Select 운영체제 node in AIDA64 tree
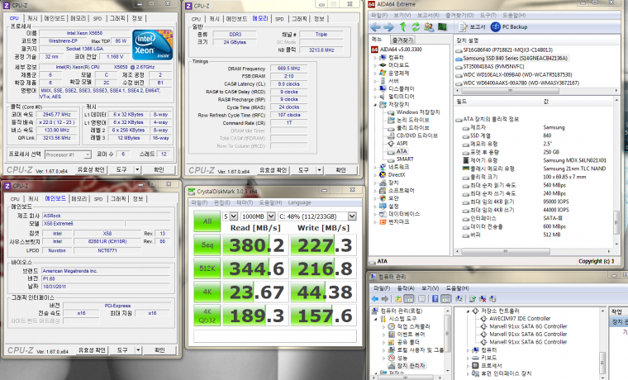Screen dimensions: 628x380 click(x=398, y=73)
